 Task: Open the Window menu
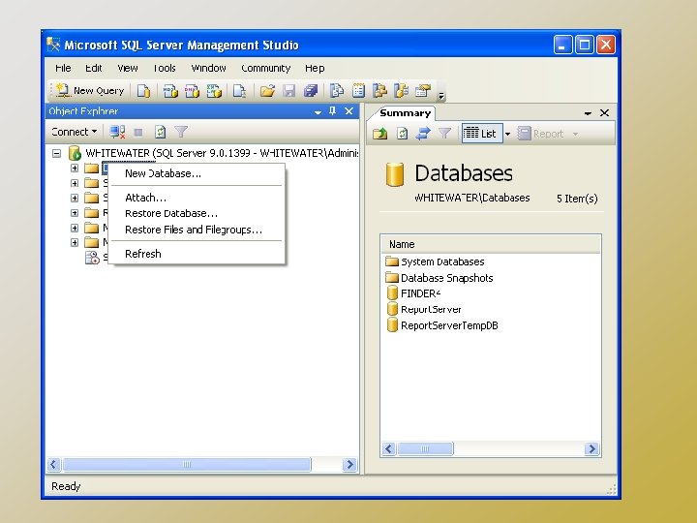coord(208,68)
